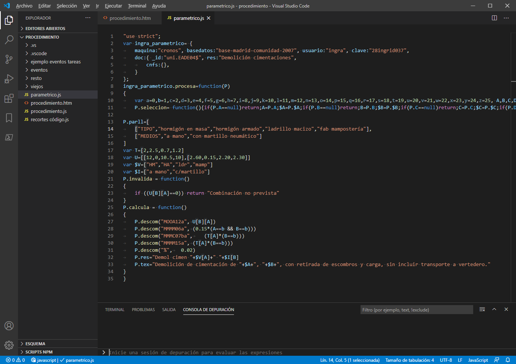The width and height of the screenshot is (516, 364).
Task: Switch to the PROBLEMAS panel tab
Action: pyautogui.click(x=143, y=310)
